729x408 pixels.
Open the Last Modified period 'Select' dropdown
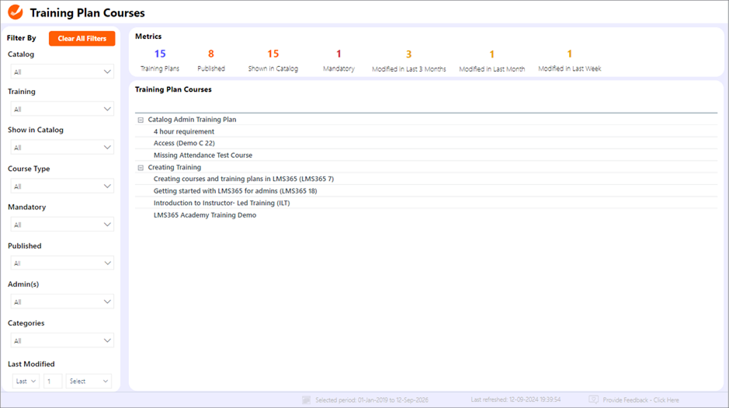pyautogui.click(x=89, y=382)
